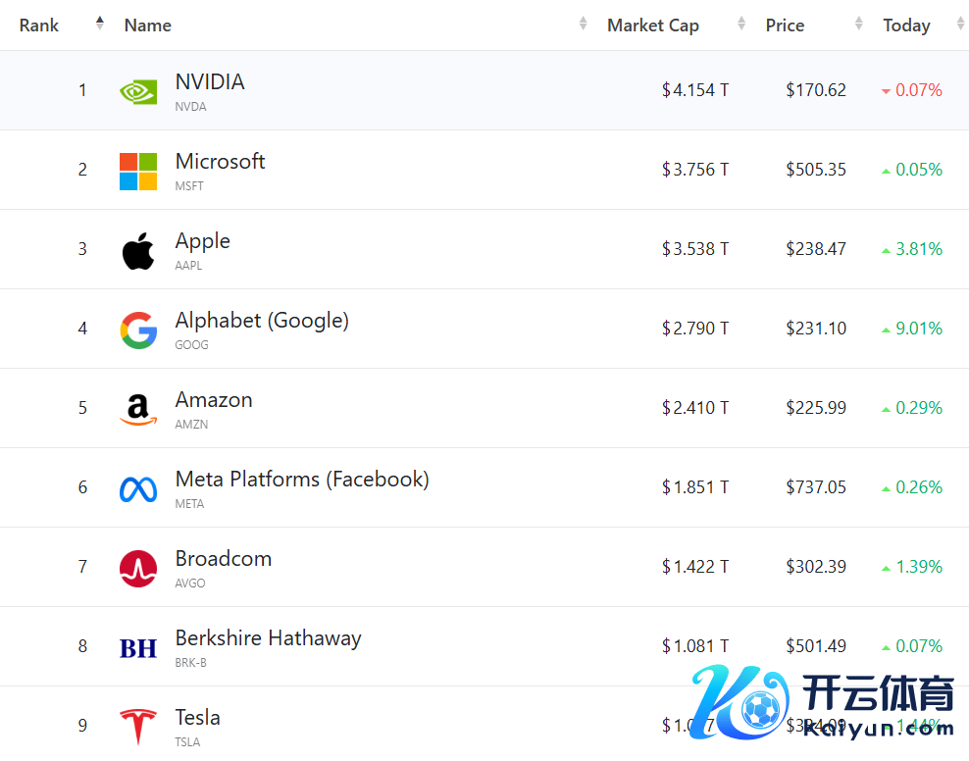Sort by Price using sort arrows
The image size is (969, 761).
coord(859,25)
